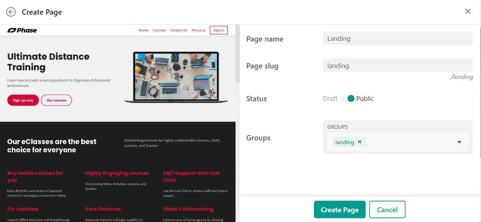The image size is (481, 222).
Task: Open the Home link in preview navigation
Action: 144,30
